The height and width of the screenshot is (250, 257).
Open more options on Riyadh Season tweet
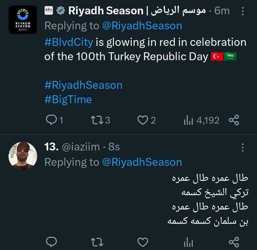pos(243,11)
